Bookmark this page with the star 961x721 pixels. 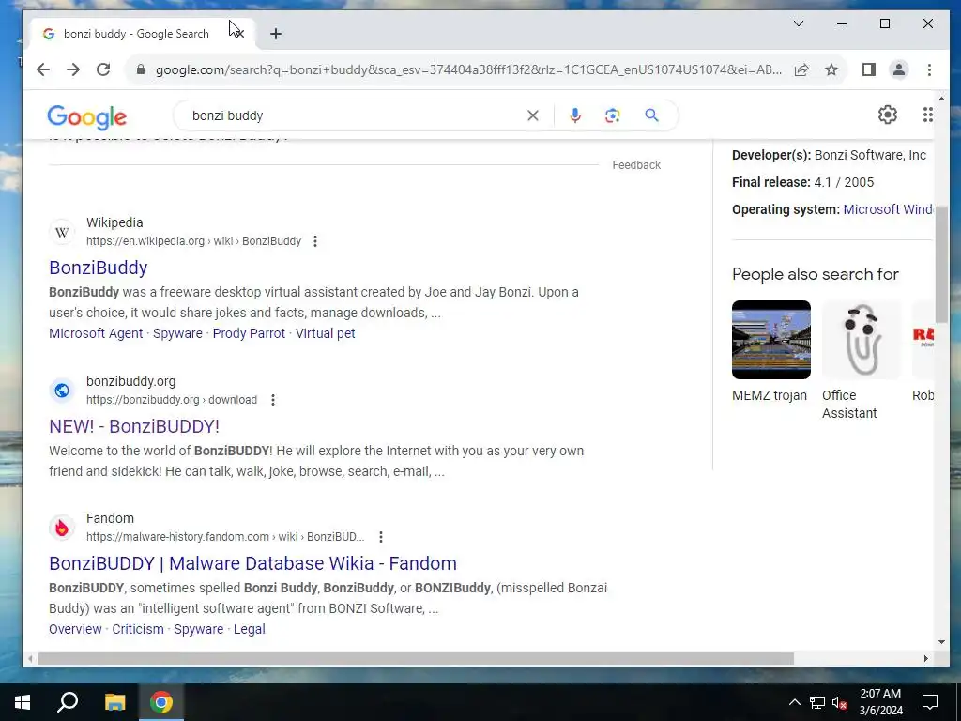(x=831, y=69)
